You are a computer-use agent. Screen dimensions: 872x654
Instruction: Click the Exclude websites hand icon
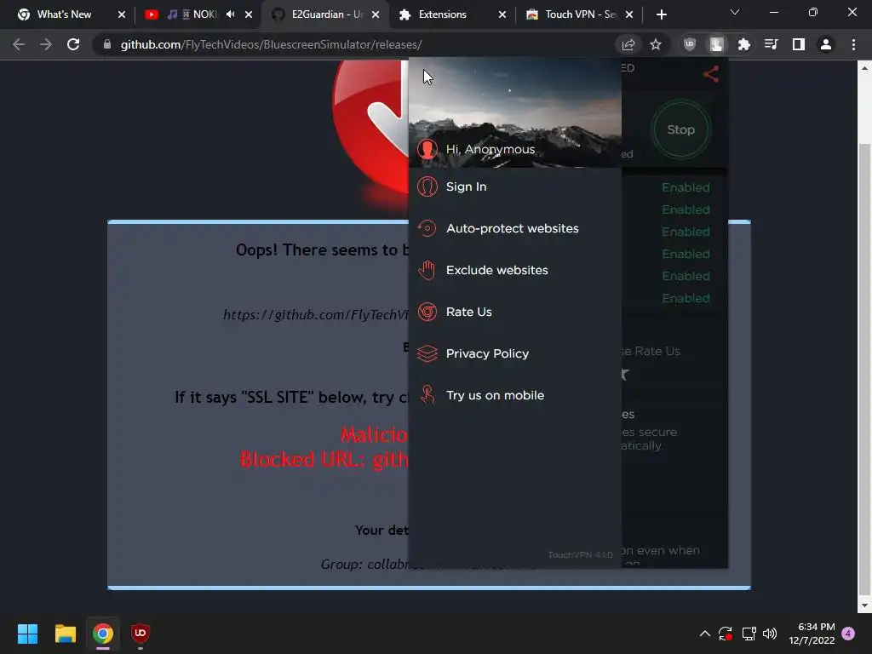(427, 270)
